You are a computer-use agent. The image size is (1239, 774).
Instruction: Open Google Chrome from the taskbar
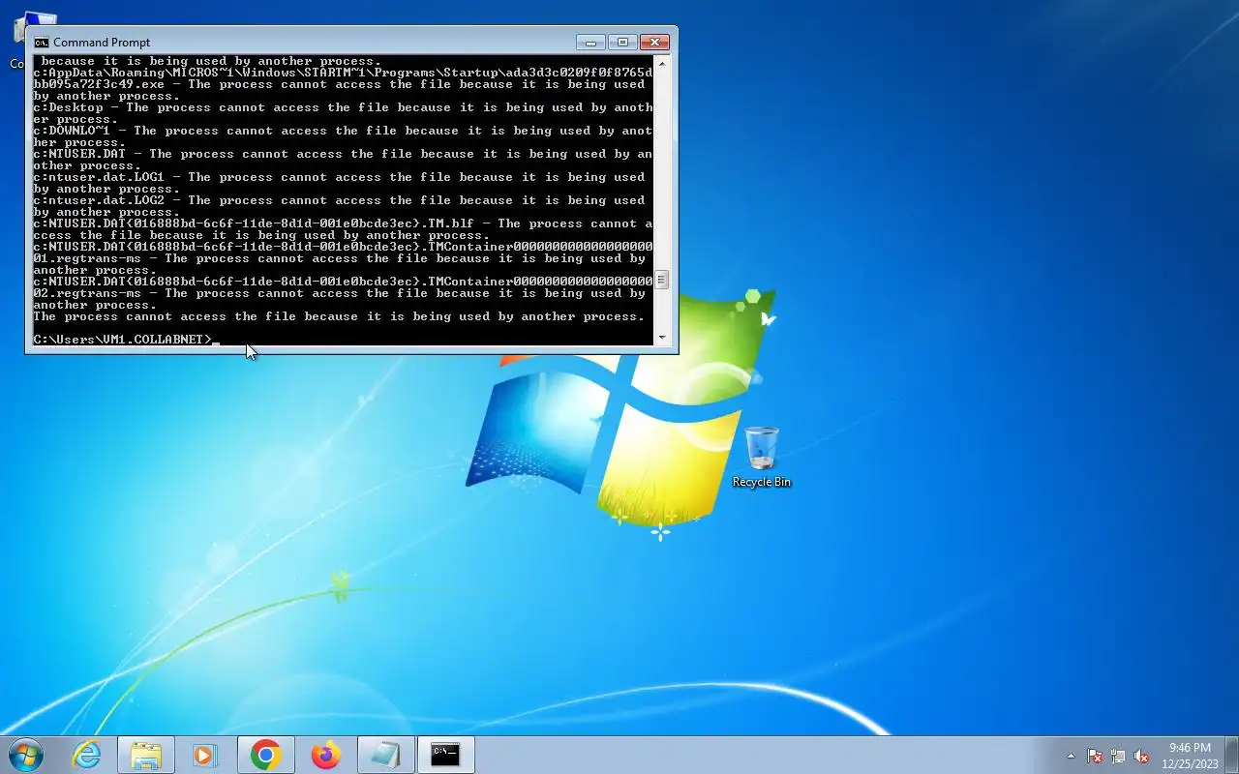point(266,755)
